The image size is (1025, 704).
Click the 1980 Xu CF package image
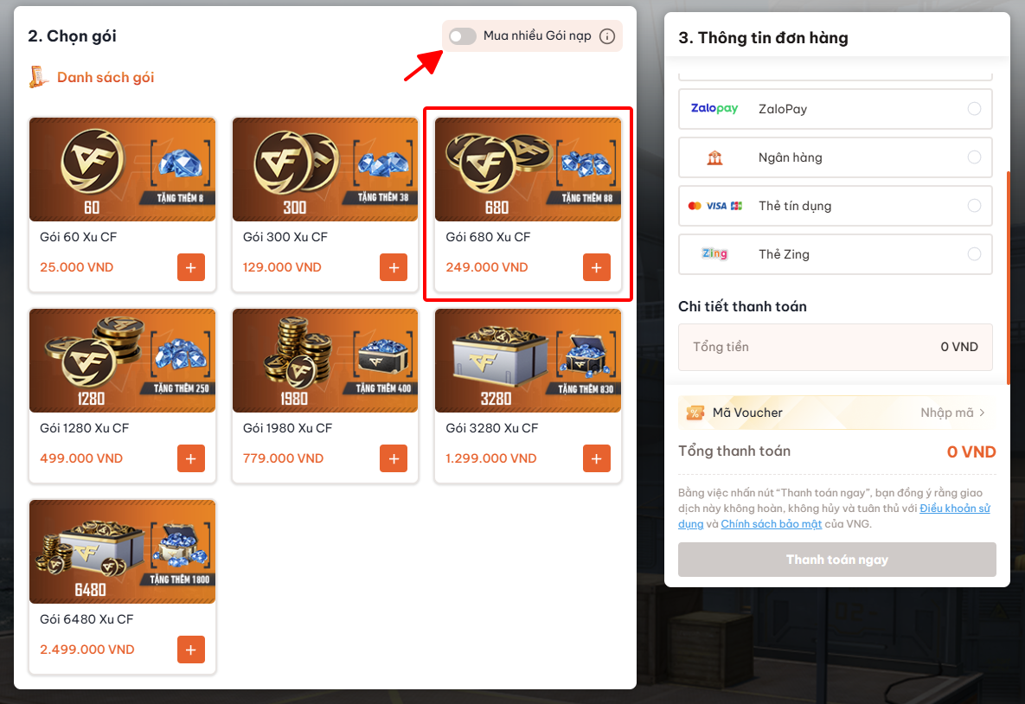pos(325,360)
